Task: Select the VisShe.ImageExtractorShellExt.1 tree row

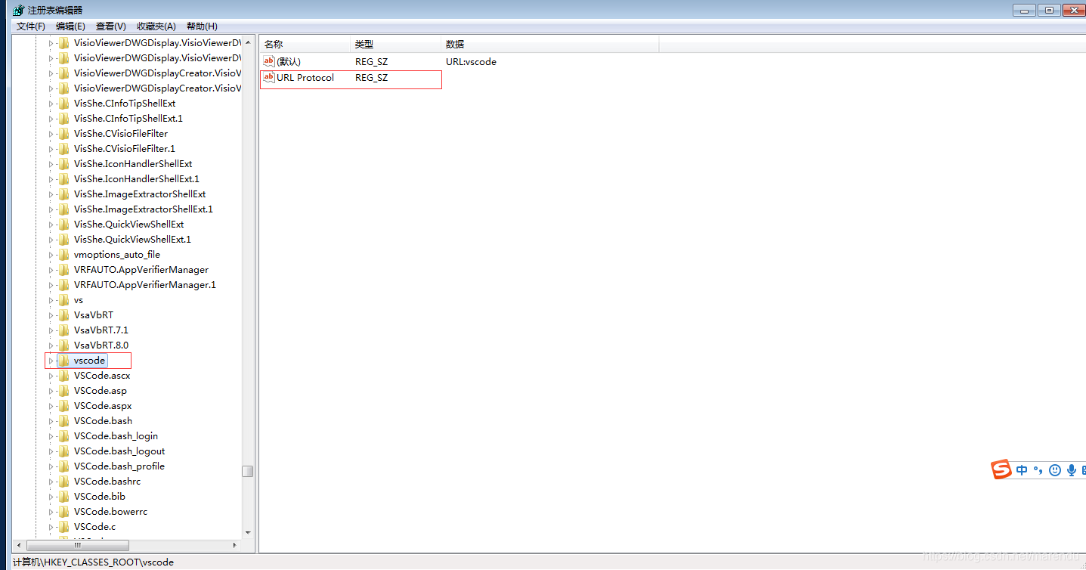Action: 144,209
